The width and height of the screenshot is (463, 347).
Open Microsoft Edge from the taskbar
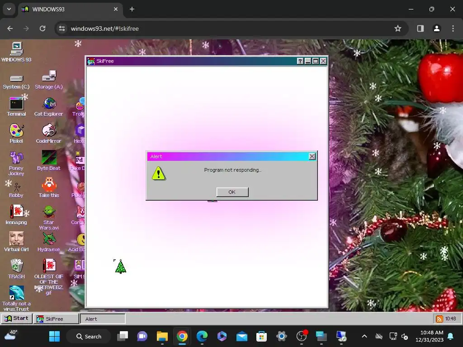(x=202, y=336)
